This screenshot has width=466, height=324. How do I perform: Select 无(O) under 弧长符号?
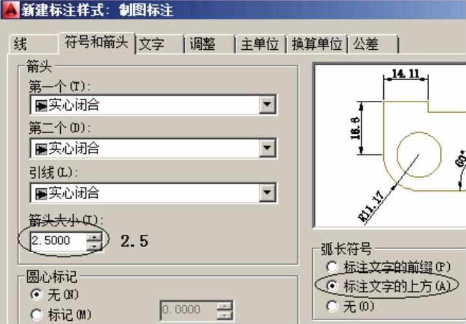point(332,305)
